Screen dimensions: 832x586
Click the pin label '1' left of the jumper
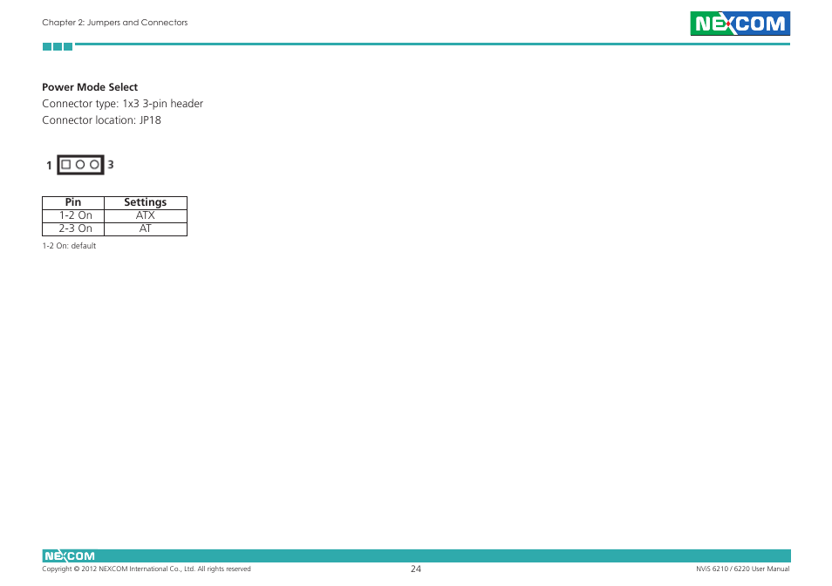pyautogui.click(x=49, y=166)
